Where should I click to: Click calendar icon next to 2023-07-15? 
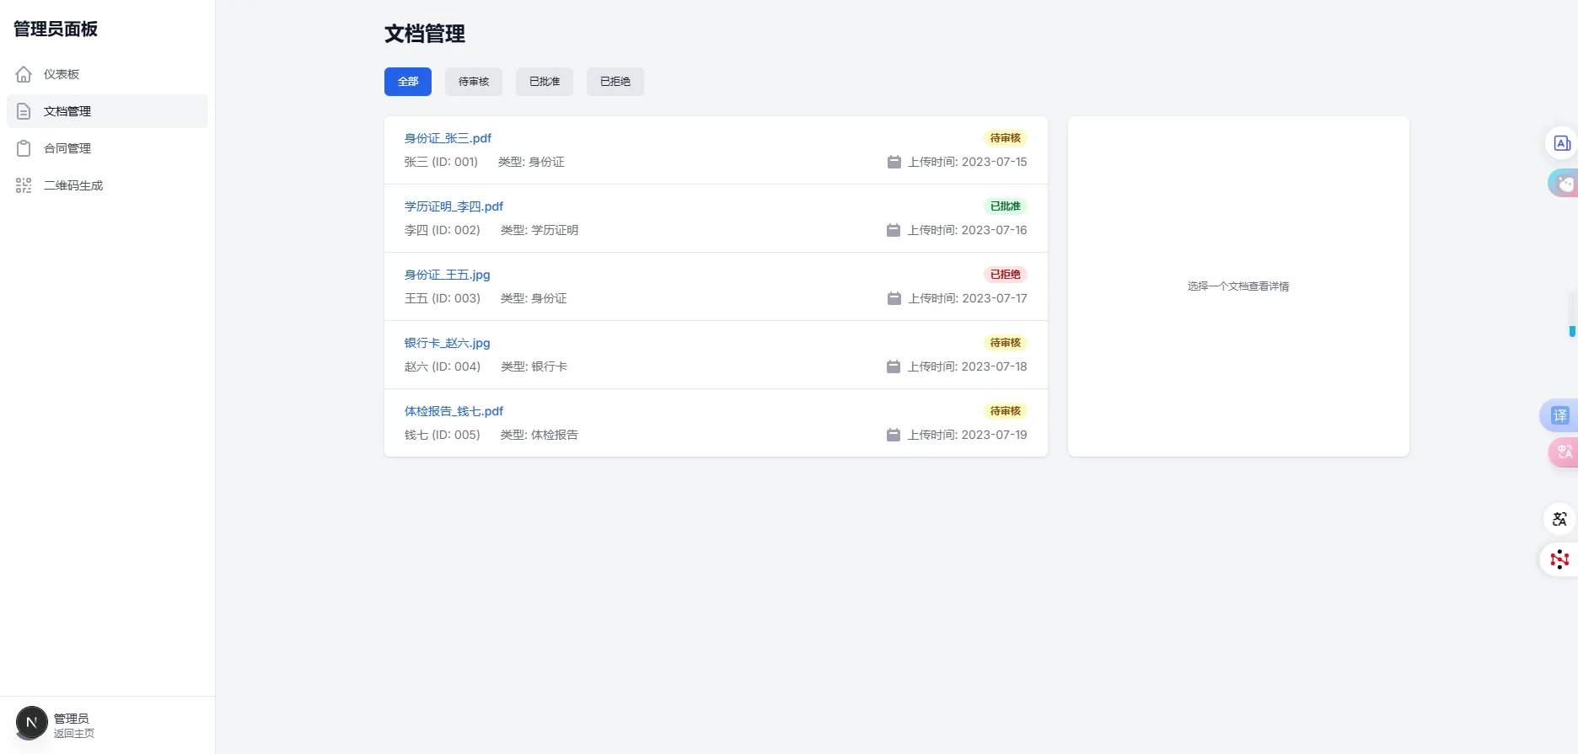(894, 162)
